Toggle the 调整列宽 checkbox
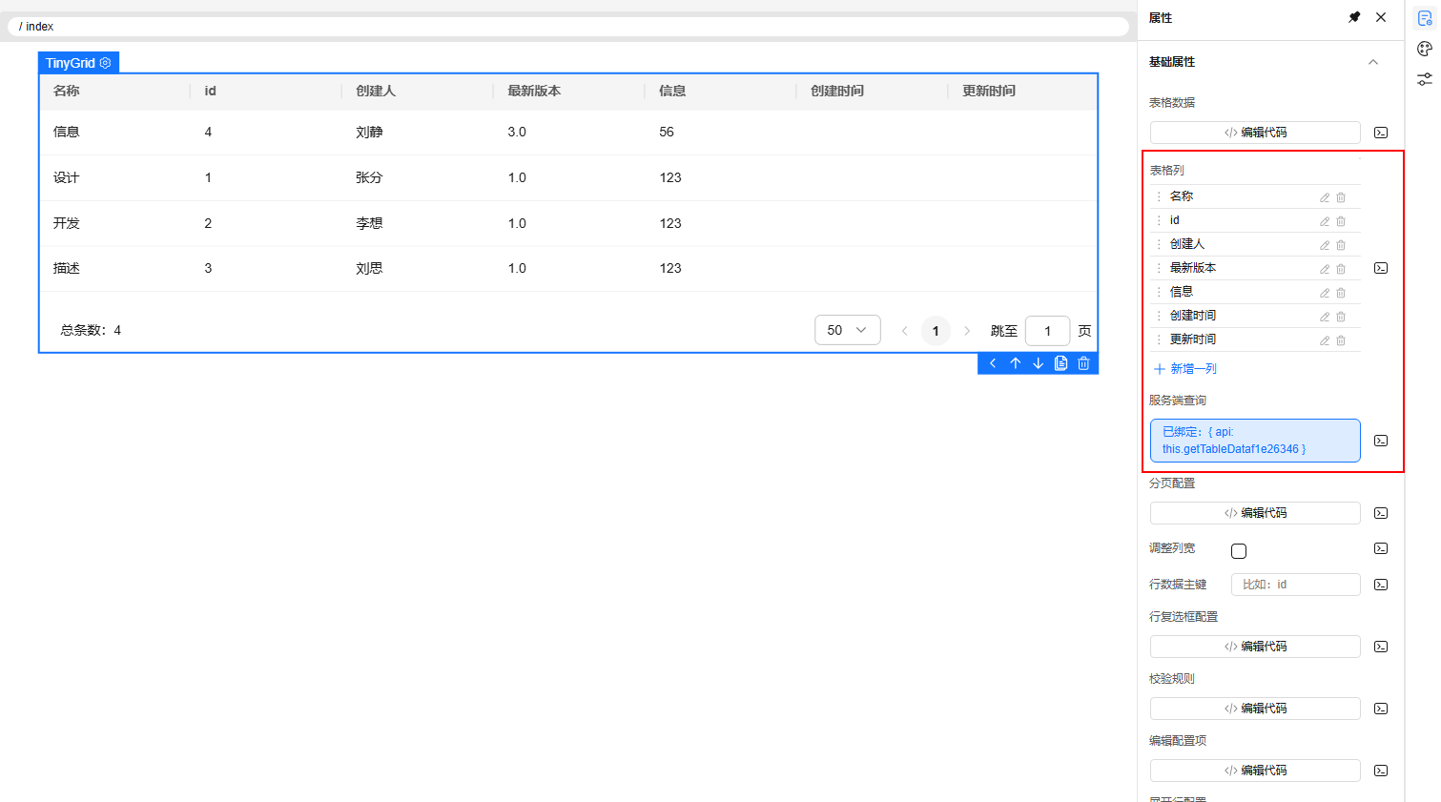1441x802 pixels. click(1239, 551)
